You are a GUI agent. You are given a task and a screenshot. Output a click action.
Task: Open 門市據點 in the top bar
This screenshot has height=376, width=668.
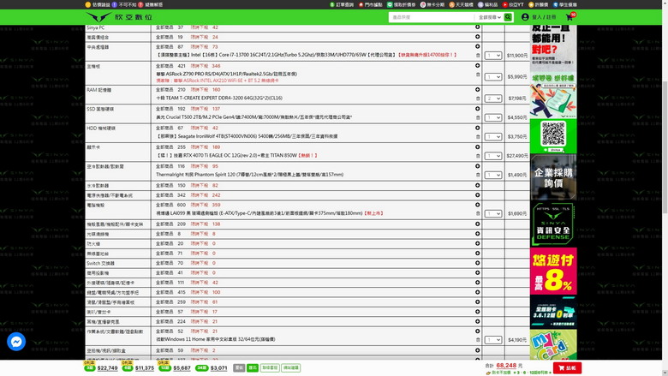(370, 4)
